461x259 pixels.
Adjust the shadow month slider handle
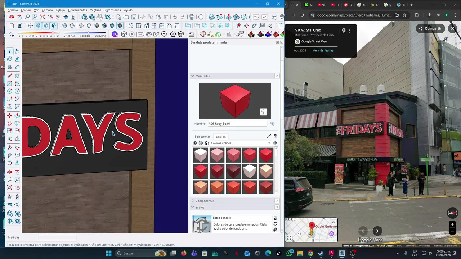coord(53,33)
